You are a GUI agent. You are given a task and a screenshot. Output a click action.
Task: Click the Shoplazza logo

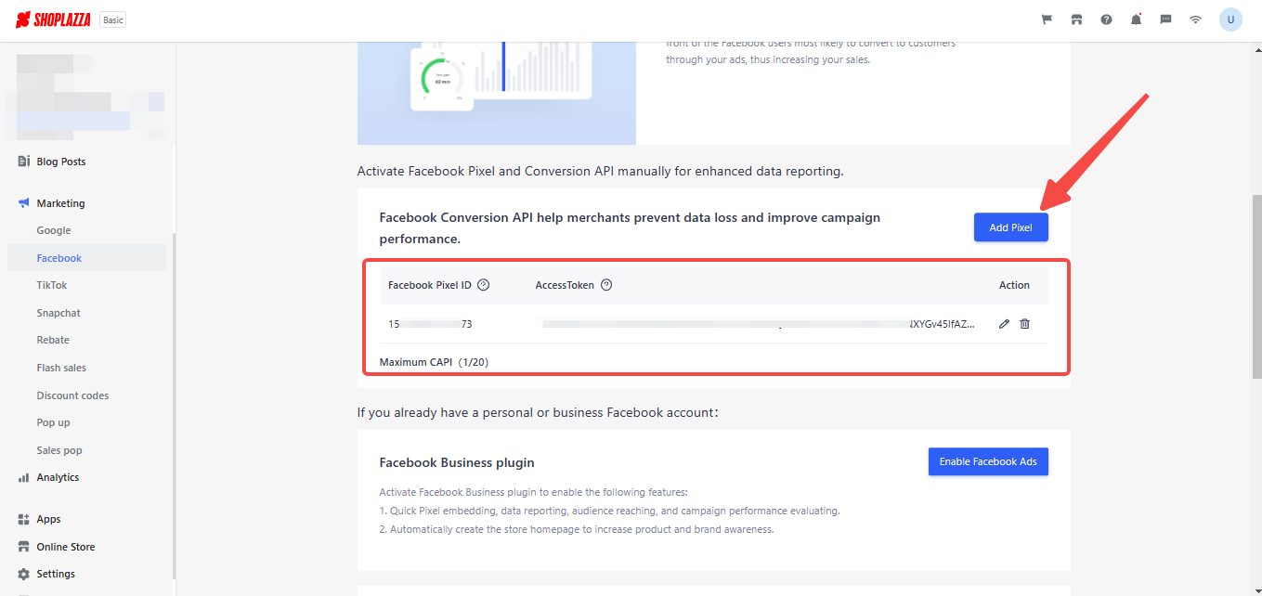(53, 19)
